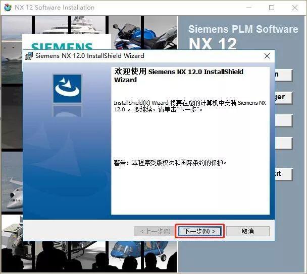Click the installer icon in the wizard title bar
This screenshot has height=274, width=307.
click(29, 56)
